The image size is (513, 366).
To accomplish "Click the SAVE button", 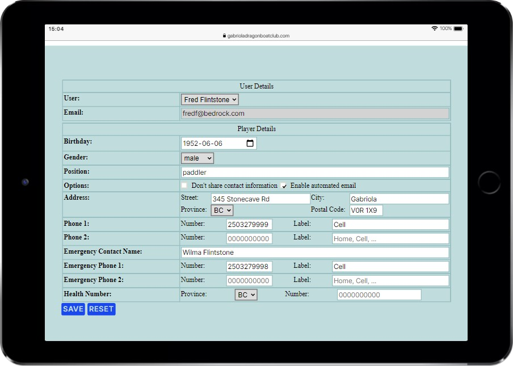I will 73,309.
